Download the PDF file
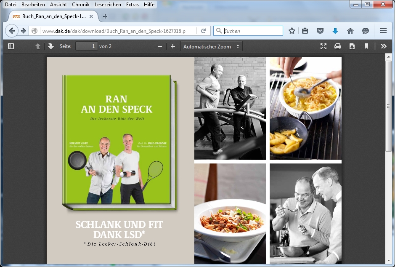Viewport: 395px width, 267px height. 352,46
